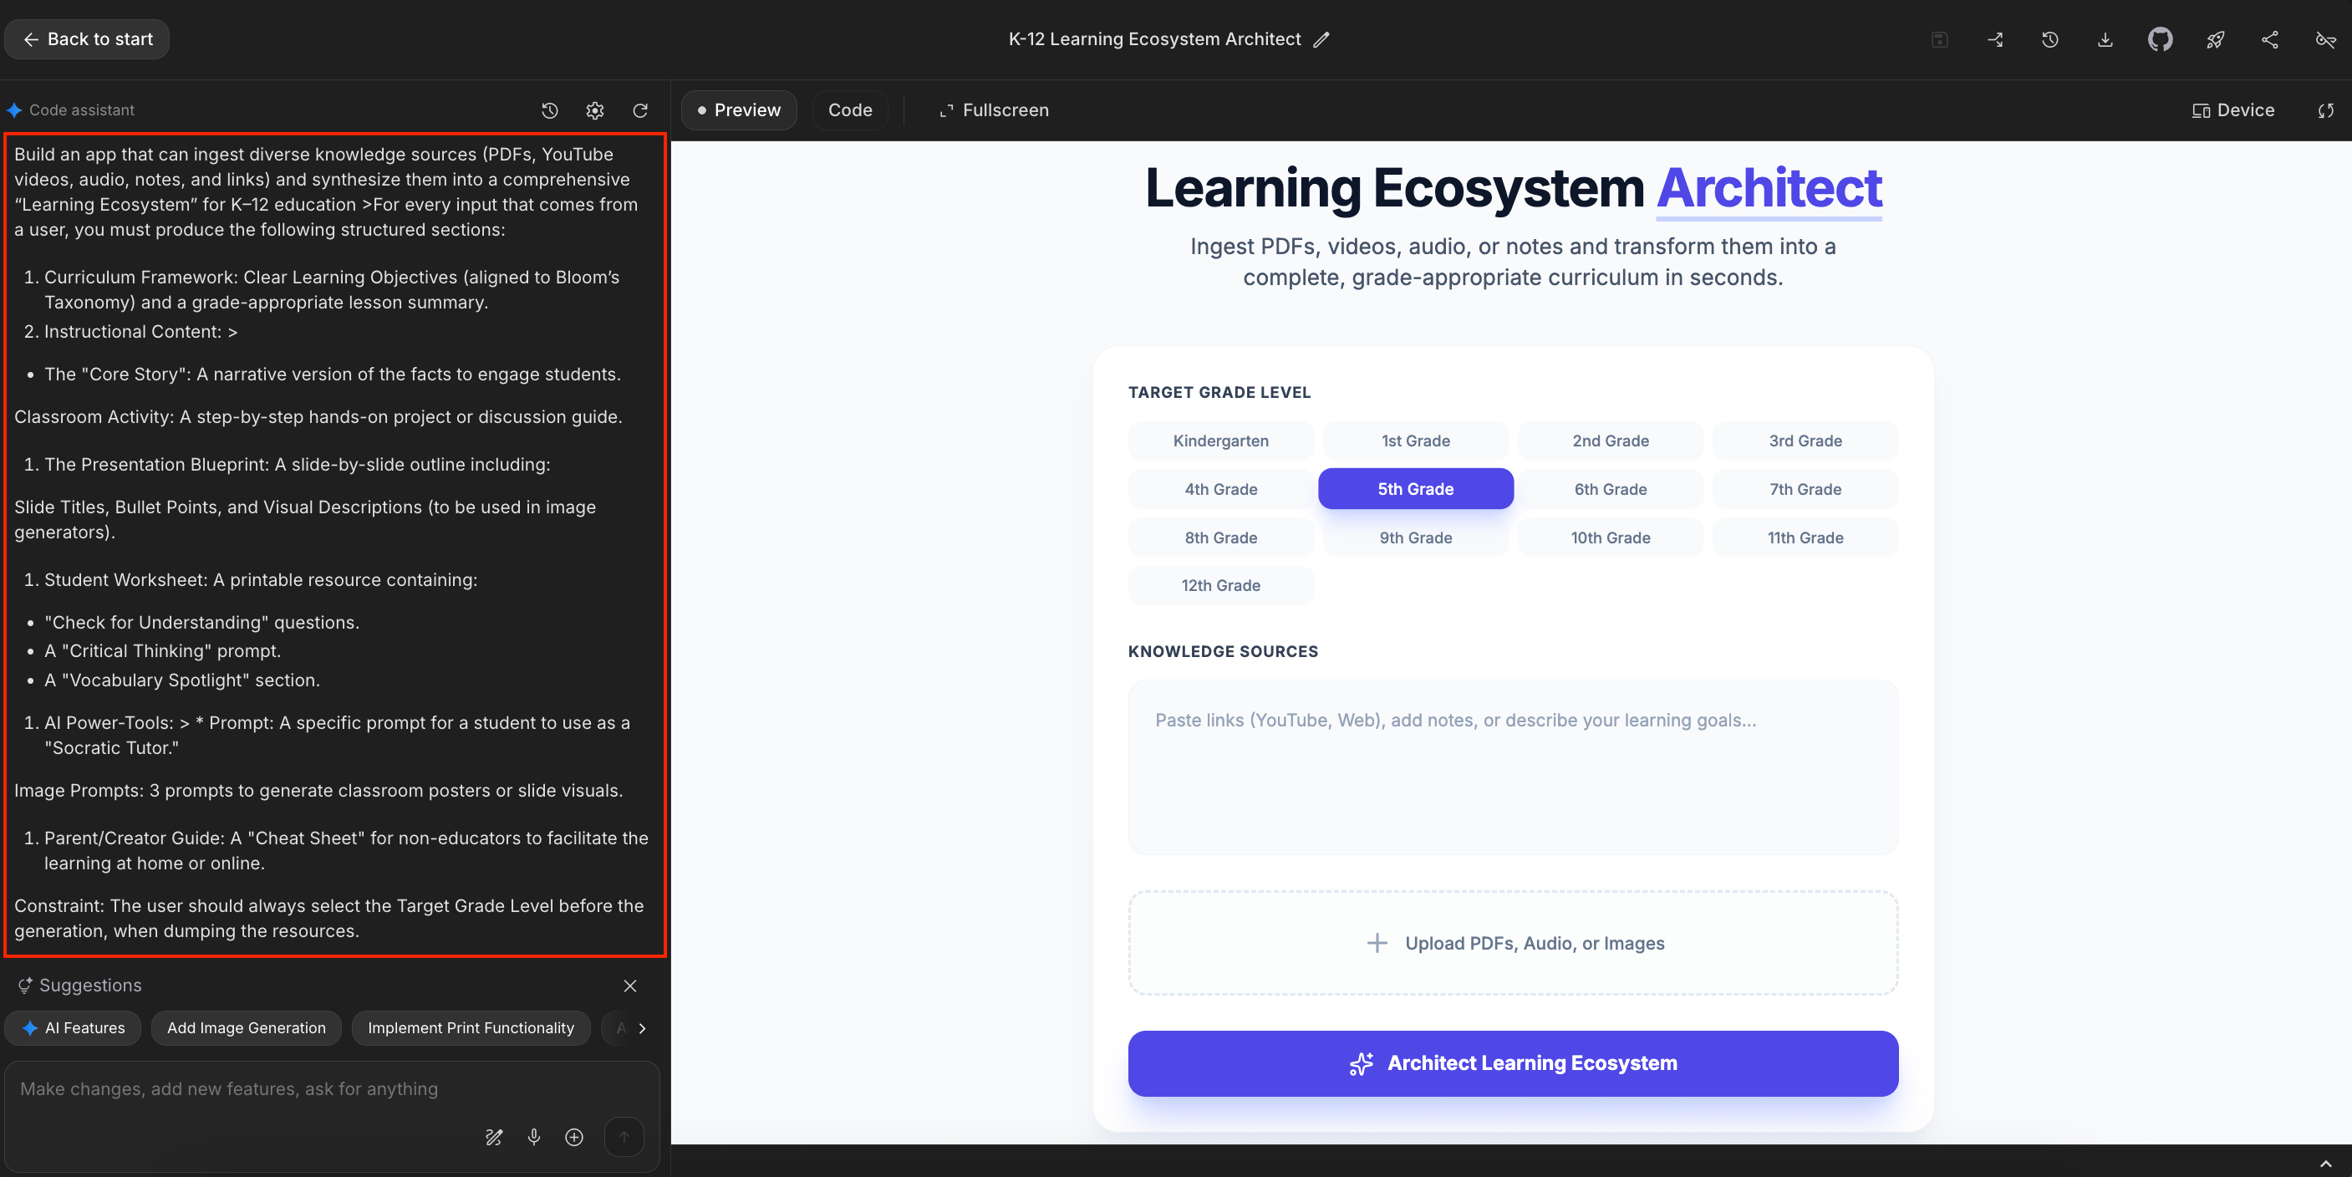The width and height of the screenshot is (2352, 1177).
Task: Restart Code assistant conversation with refresh icon
Action: (640, 110)
